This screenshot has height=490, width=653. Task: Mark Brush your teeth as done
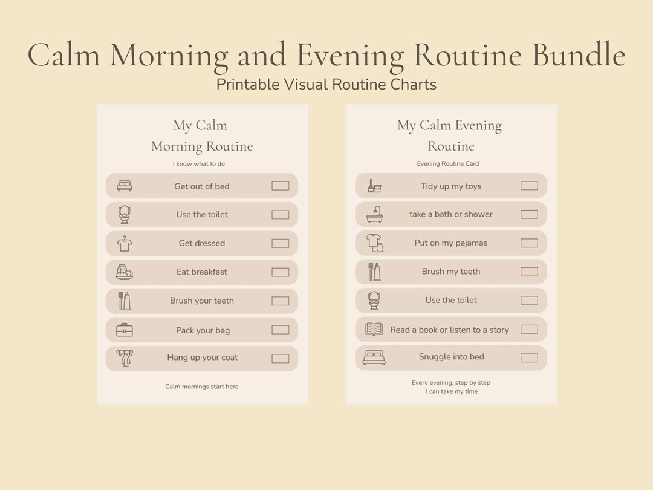tap(281, 301)
